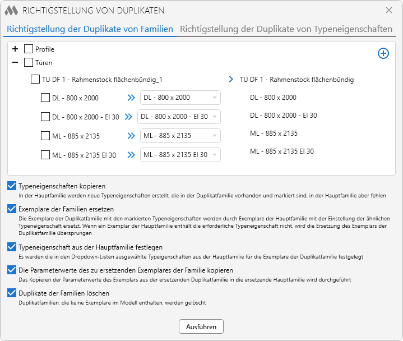Click the blue plus circle add icon
This screenshot has width=403, height=341.
(x=383, y=53)
